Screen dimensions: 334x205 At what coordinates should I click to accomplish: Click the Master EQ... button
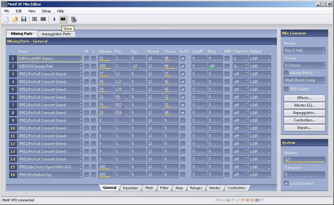304,105
